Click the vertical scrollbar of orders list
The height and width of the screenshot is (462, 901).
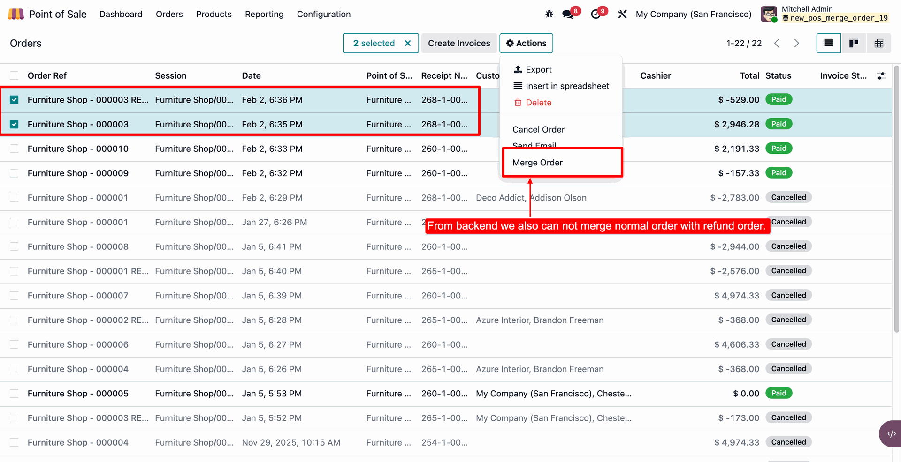896,197
